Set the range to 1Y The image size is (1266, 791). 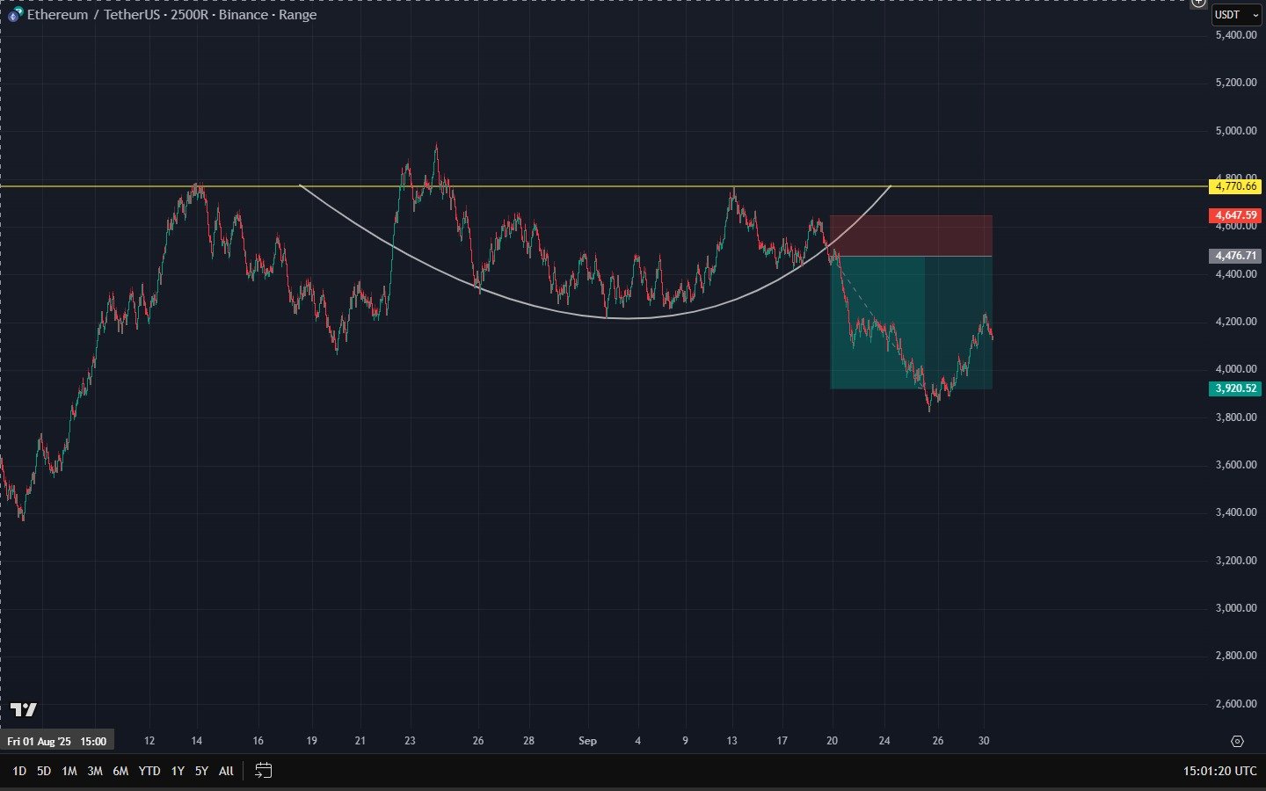pos(178,771)
